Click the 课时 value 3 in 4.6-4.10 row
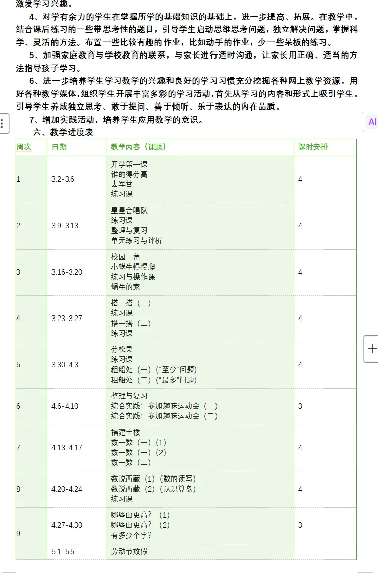 [x=300, y=406]
